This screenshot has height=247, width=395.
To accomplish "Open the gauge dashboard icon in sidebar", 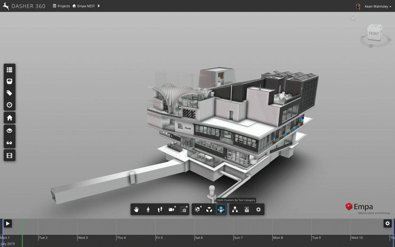I will coord(9,105).
